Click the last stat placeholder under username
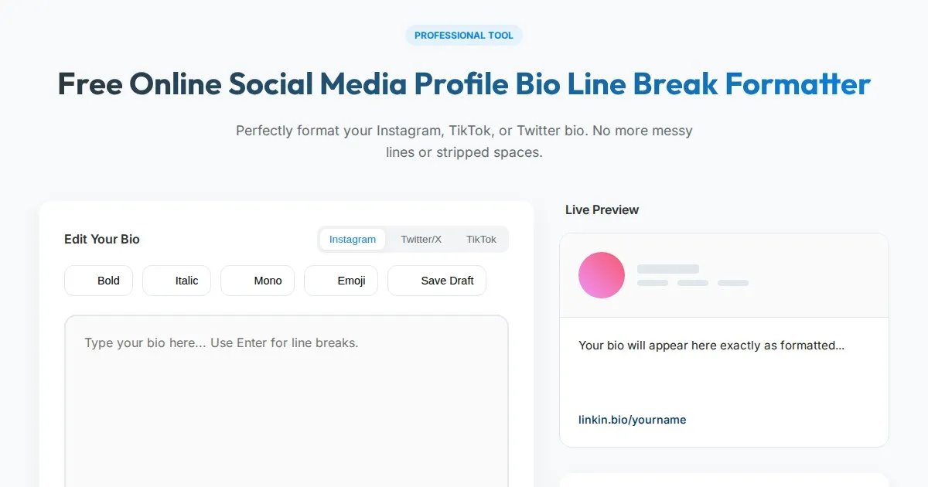928x487 pixels. click(x=732, y=283)
